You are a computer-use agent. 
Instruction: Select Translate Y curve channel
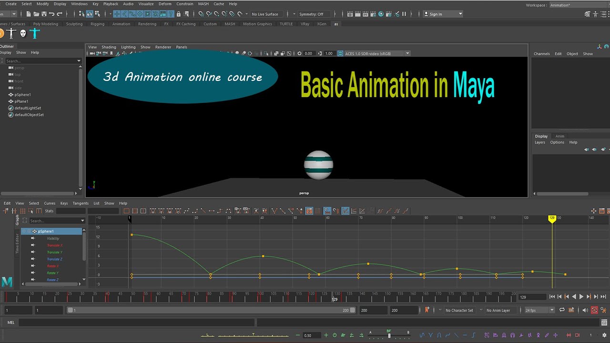pos(54,252)
